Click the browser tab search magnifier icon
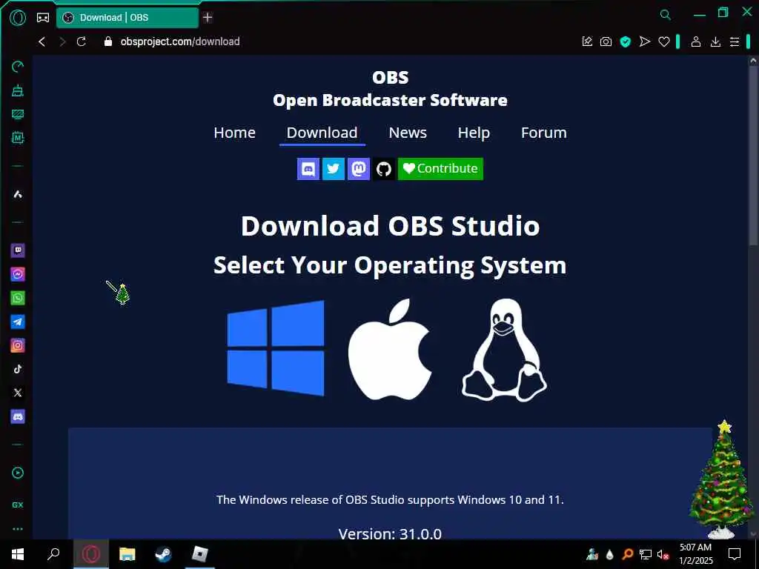This screenshot has height=569, width=759. (666, 15)
